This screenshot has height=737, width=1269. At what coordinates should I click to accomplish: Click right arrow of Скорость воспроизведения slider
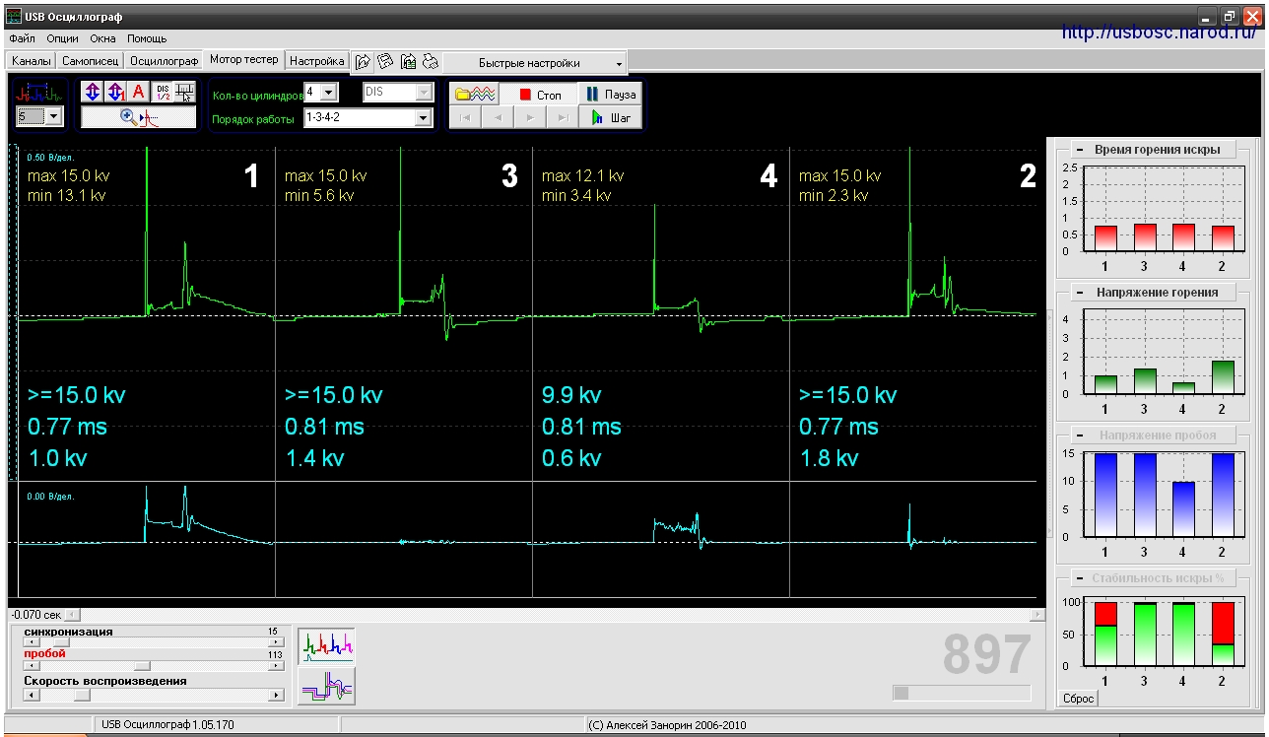pyautogui.click(x=276, y=695)
